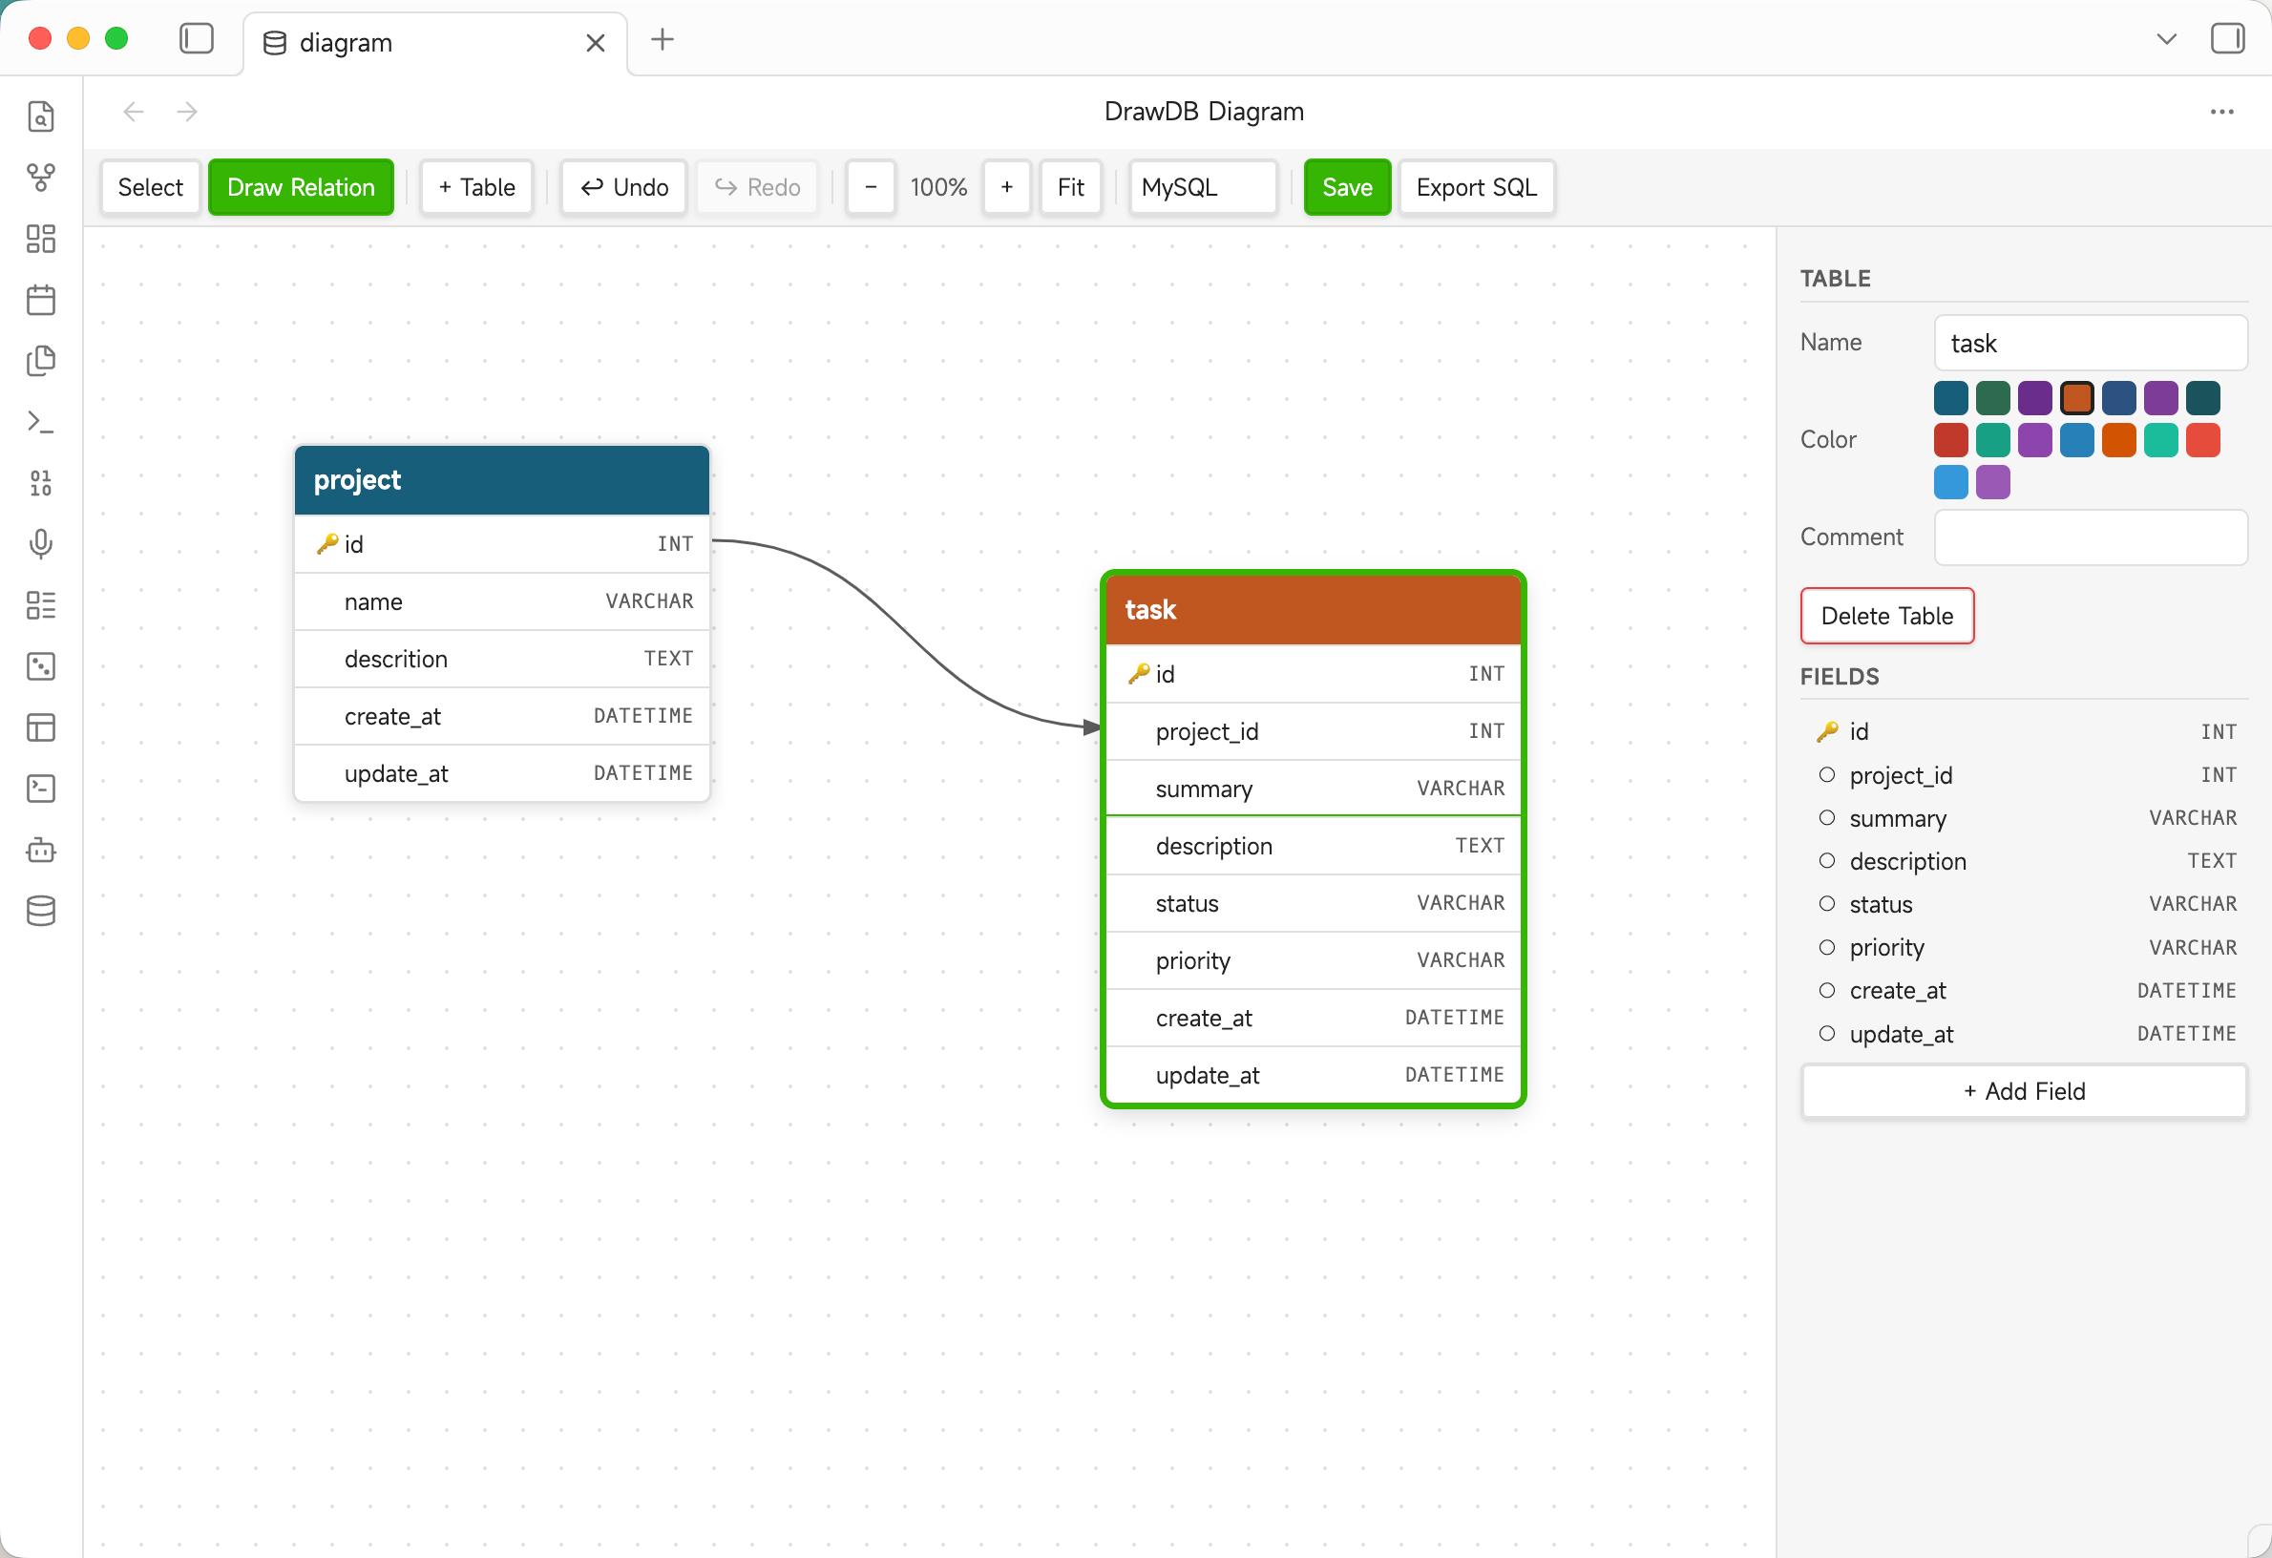Add a new table with + Table
The image size is (2272, 1558).
476,187
